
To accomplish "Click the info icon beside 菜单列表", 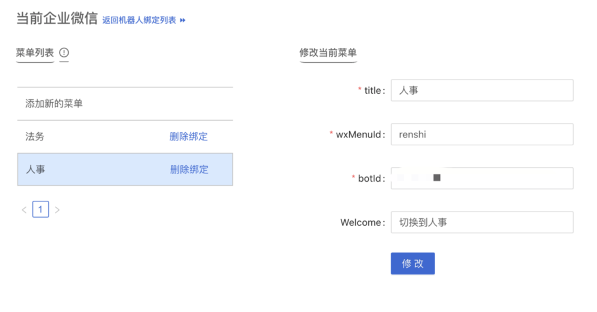I will click(64, 53).
